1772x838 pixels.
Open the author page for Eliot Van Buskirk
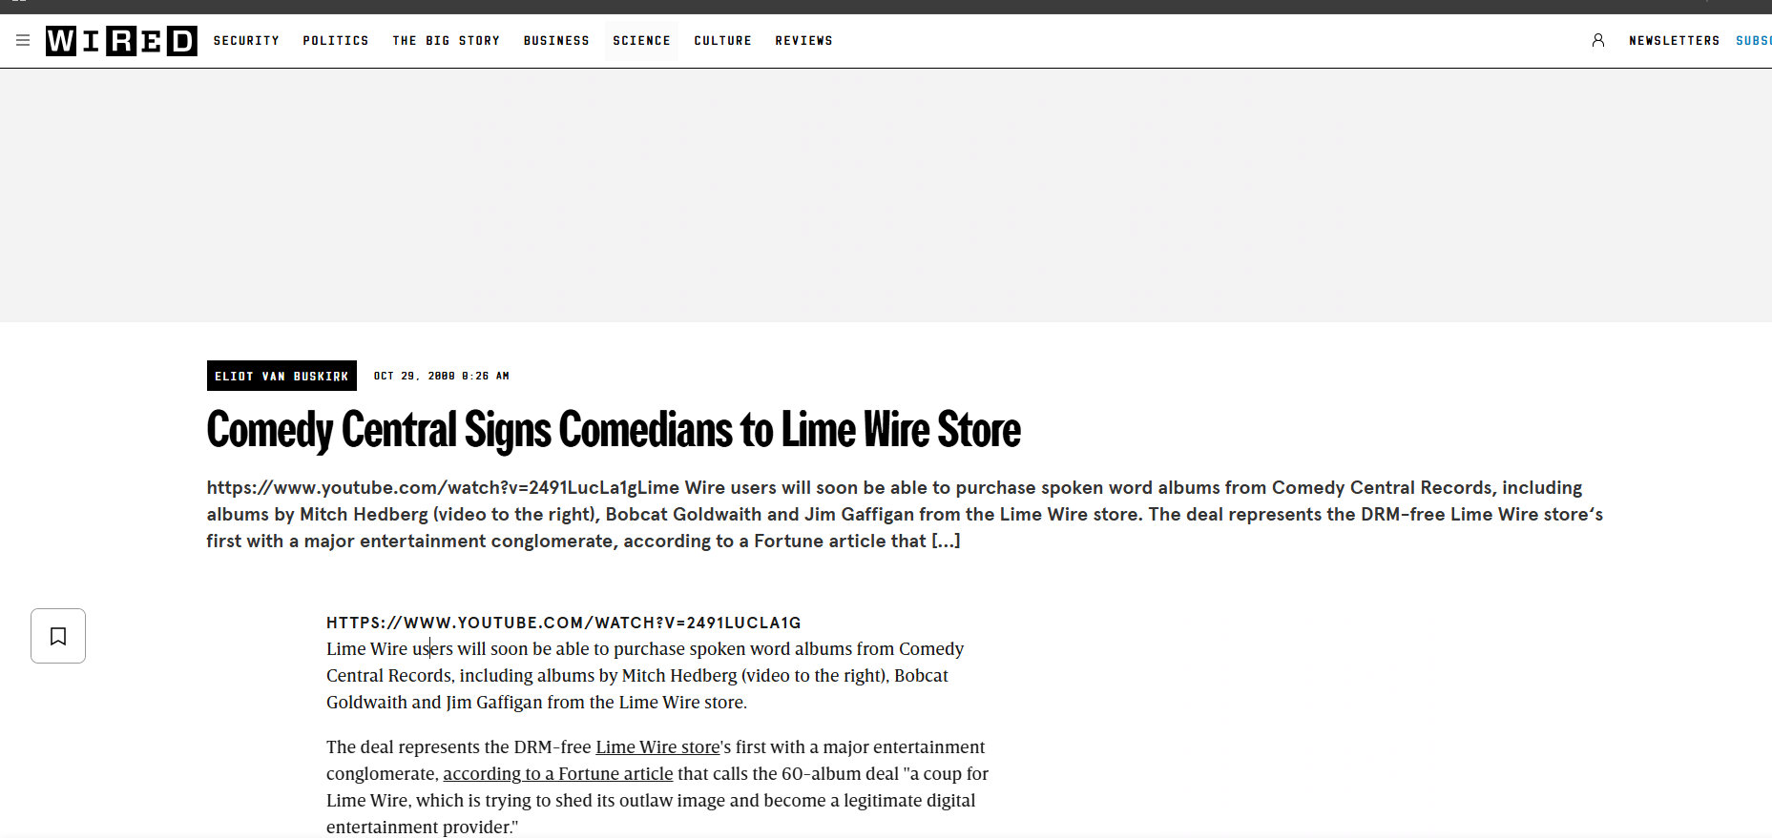(281, 377)
